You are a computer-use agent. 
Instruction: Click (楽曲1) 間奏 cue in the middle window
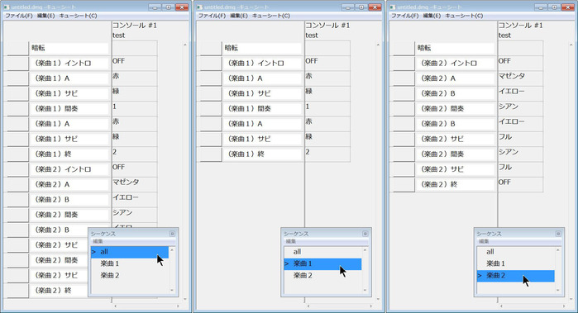(262, 109)
